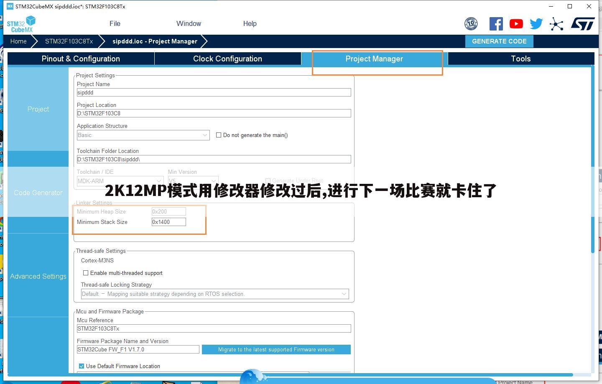
Task: Click the Minimum Heap Size field
Action: click(168, 212)
